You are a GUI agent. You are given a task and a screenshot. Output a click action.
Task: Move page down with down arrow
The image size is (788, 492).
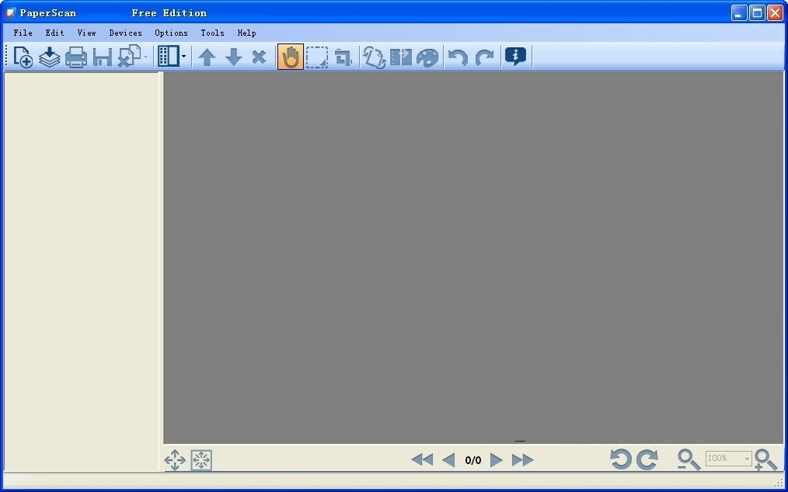click(234, 57)
